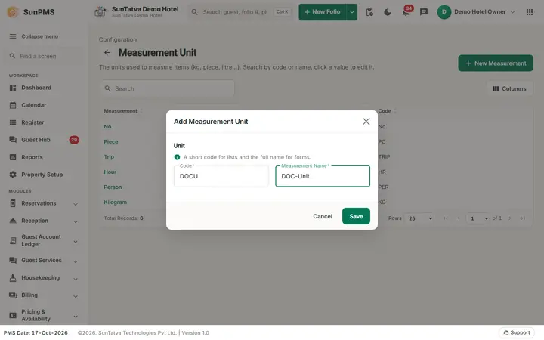Click the Guest Account Ledger icon
This screenshot has height=340, width=544.
click(x=13, y=240)
